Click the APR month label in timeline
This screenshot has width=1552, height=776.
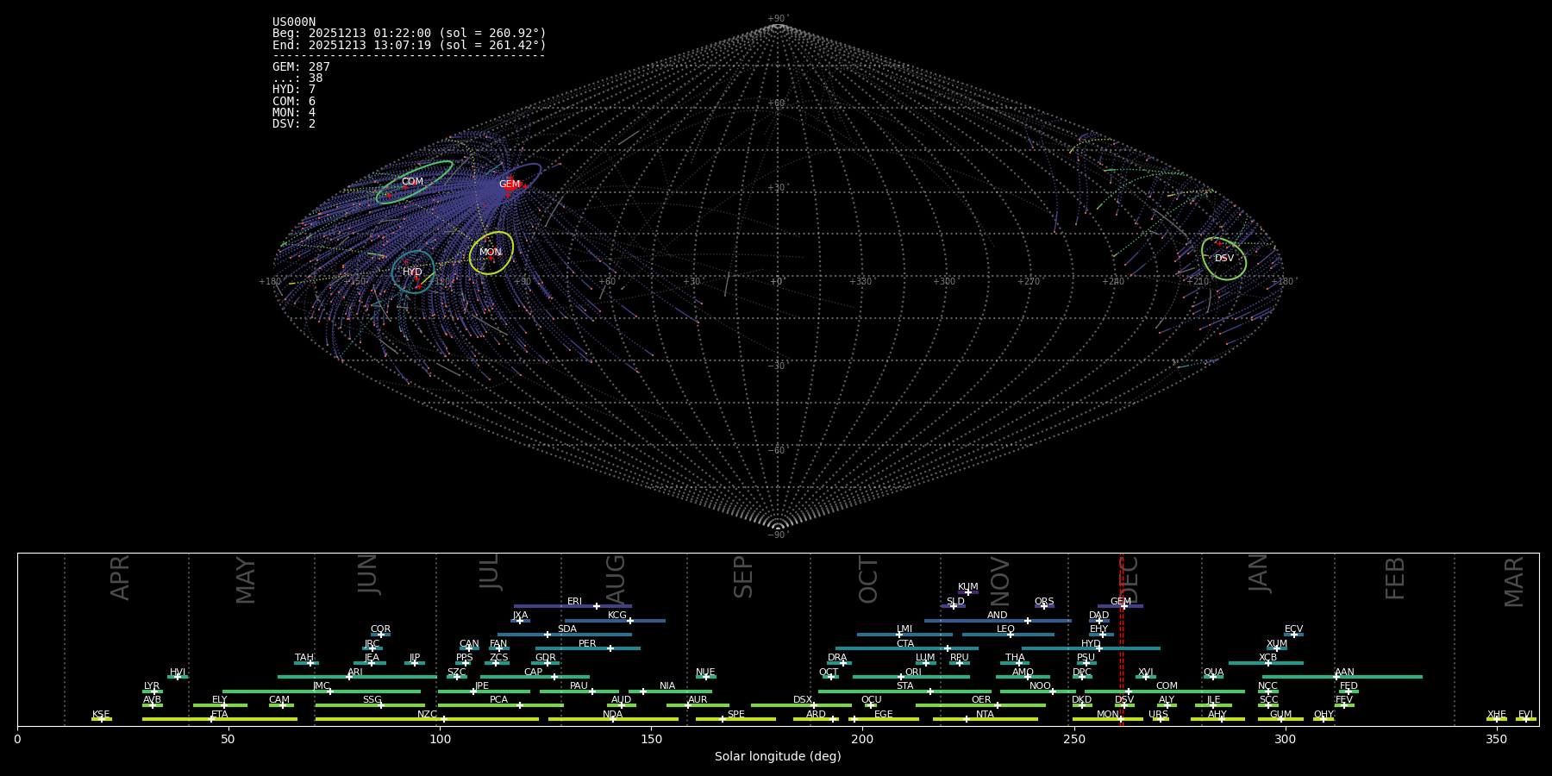(x=121, y=579)
